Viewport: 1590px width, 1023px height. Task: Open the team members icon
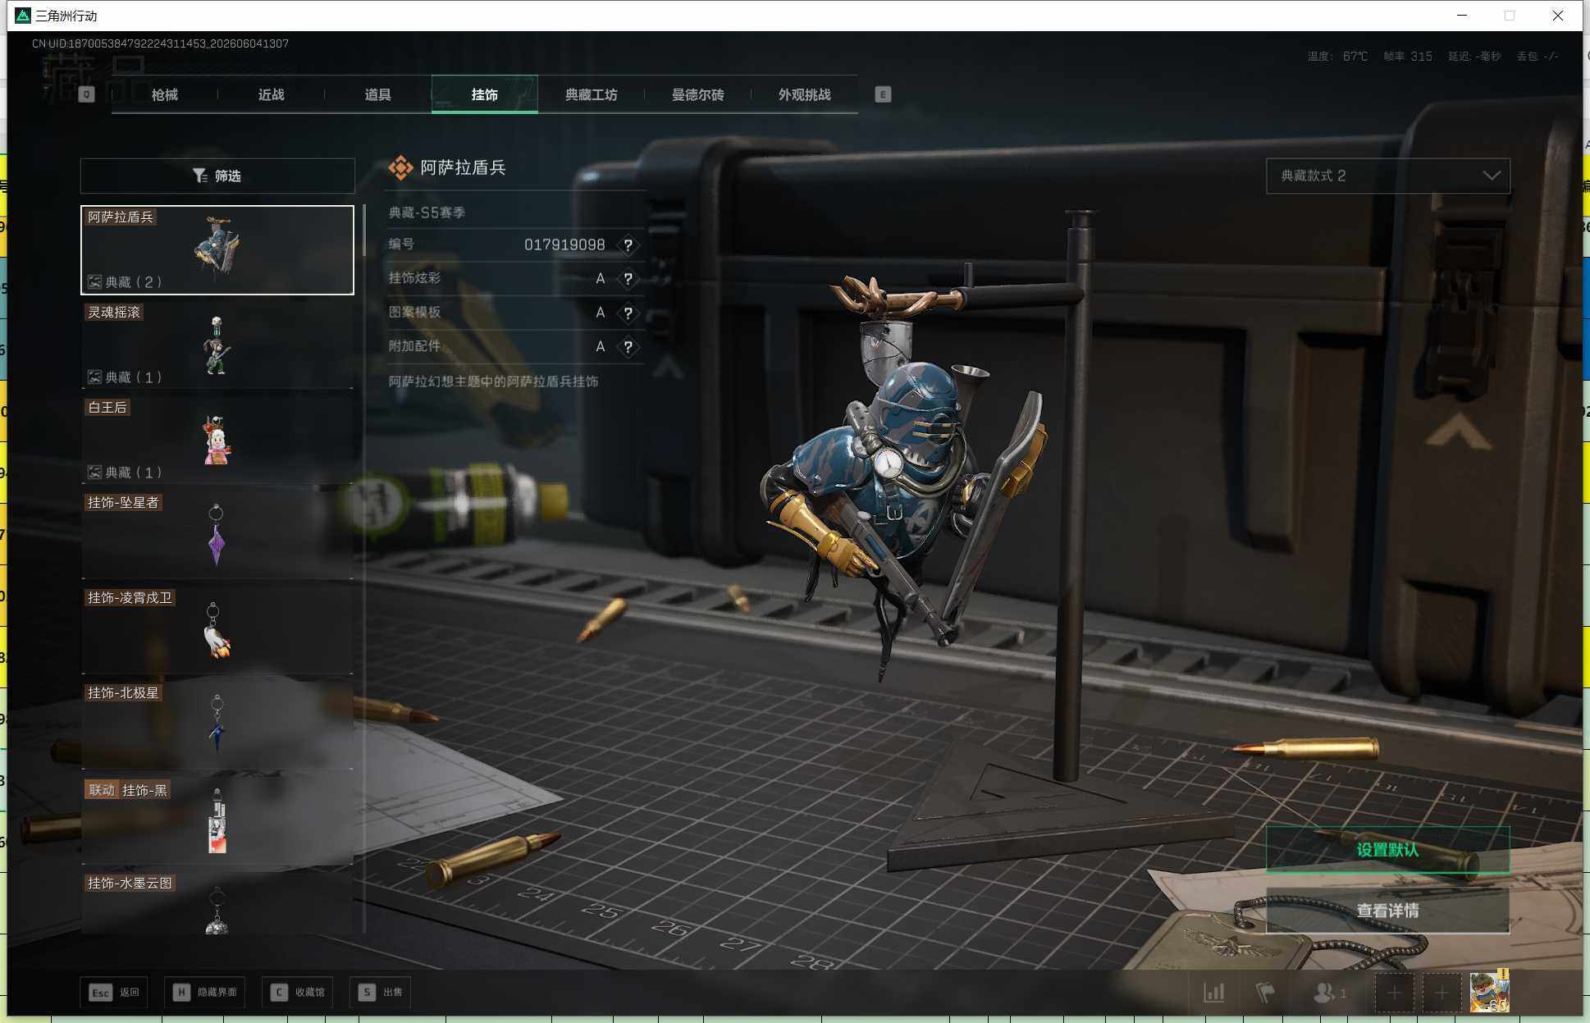coord(1329,993)
